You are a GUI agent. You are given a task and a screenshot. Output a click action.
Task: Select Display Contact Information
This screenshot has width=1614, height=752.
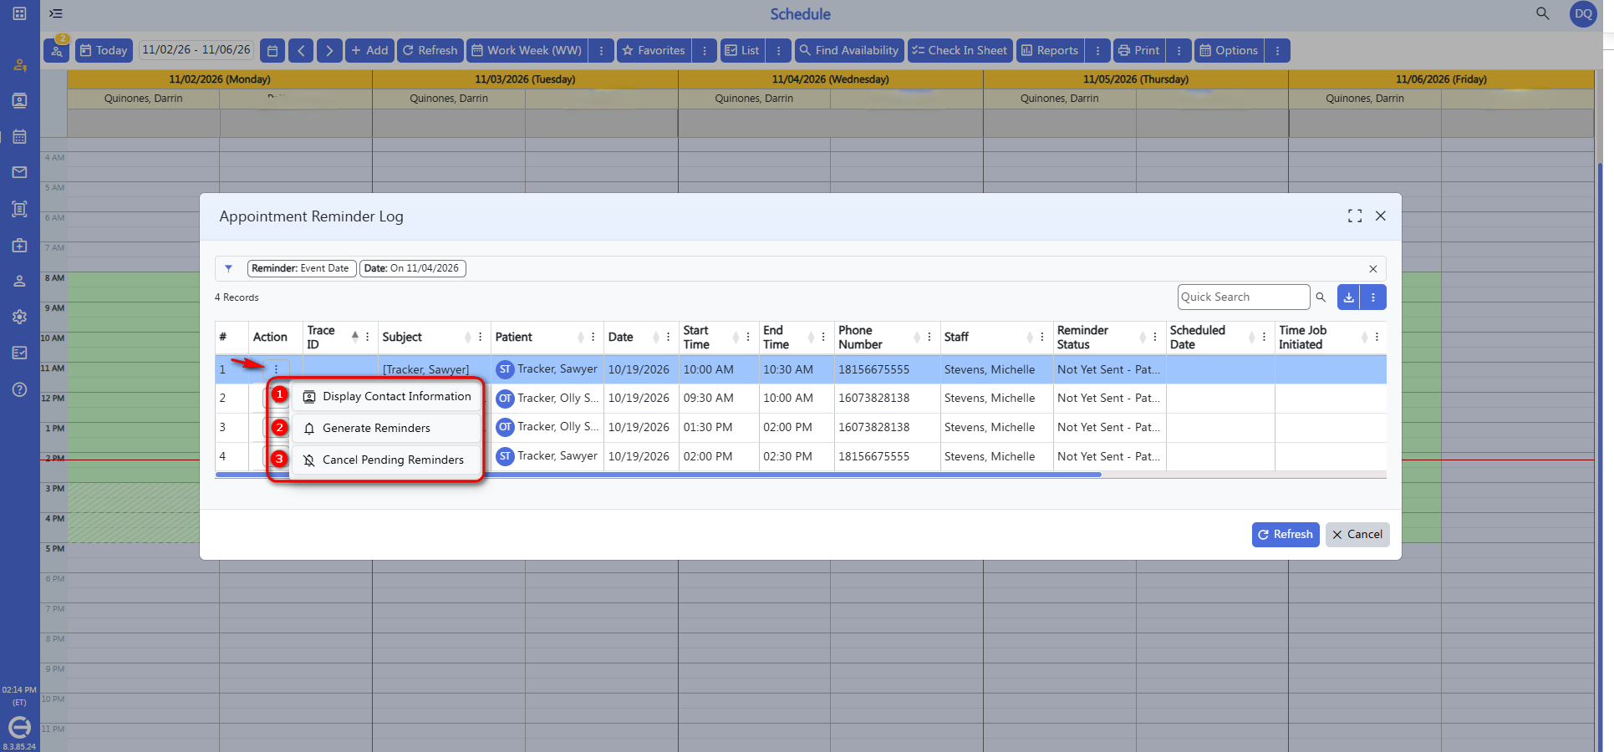(x=387, y=396)
